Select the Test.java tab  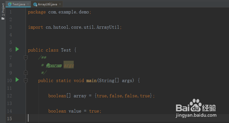point(19,4)
